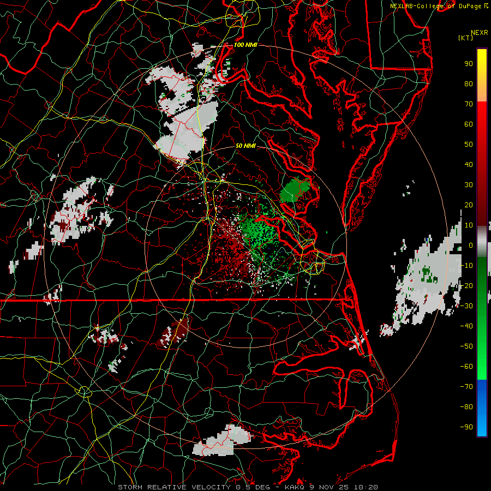This screenshot has height=491, width=491.
Task: Pick the blue bottom segment of the color bar
Action: click(482, 408)
